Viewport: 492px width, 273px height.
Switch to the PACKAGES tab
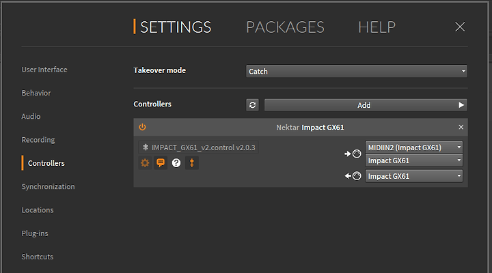click(x=285, y=27)
